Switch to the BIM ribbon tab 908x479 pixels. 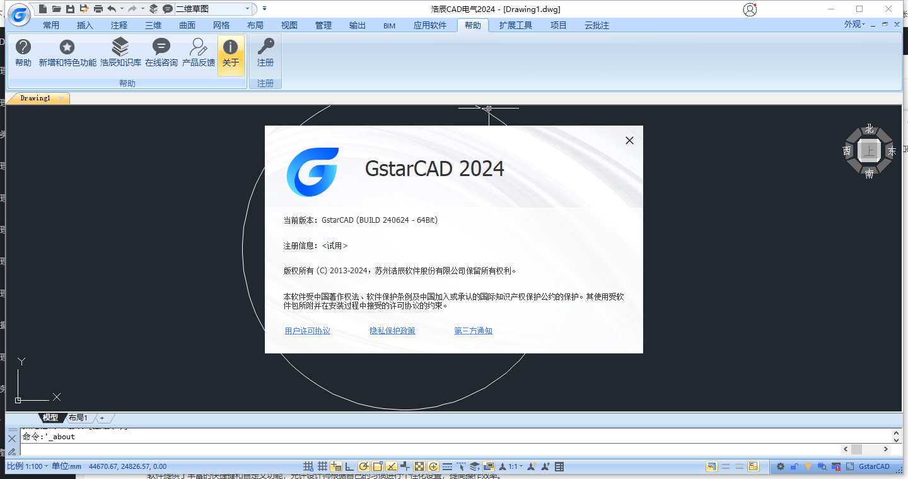[x=389, y=25]
